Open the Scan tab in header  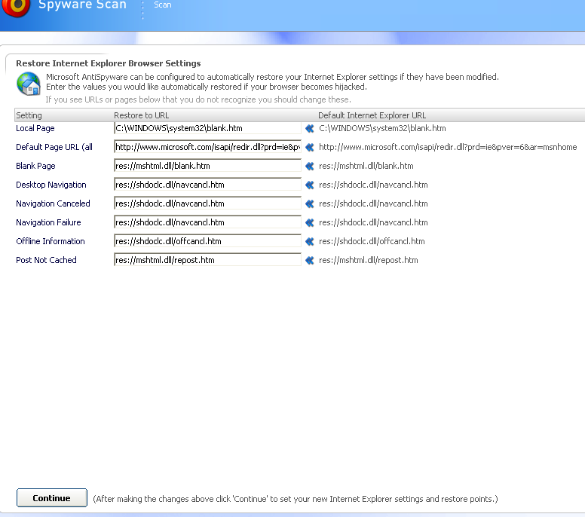163,5
